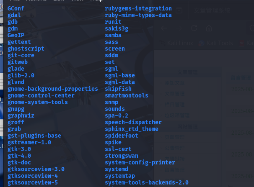Open the Kali Linux bookmark
Image resolution: width=254 pixels, height=187 pixels.
(176, 43)
